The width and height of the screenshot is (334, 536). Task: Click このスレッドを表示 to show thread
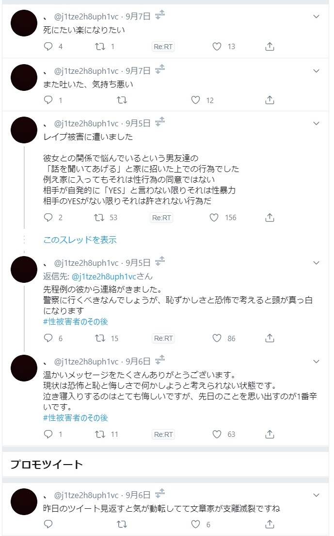[x=80, y=240]
